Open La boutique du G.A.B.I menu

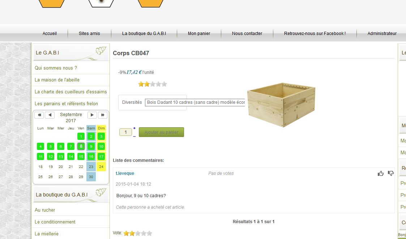[x=144, y=33]
